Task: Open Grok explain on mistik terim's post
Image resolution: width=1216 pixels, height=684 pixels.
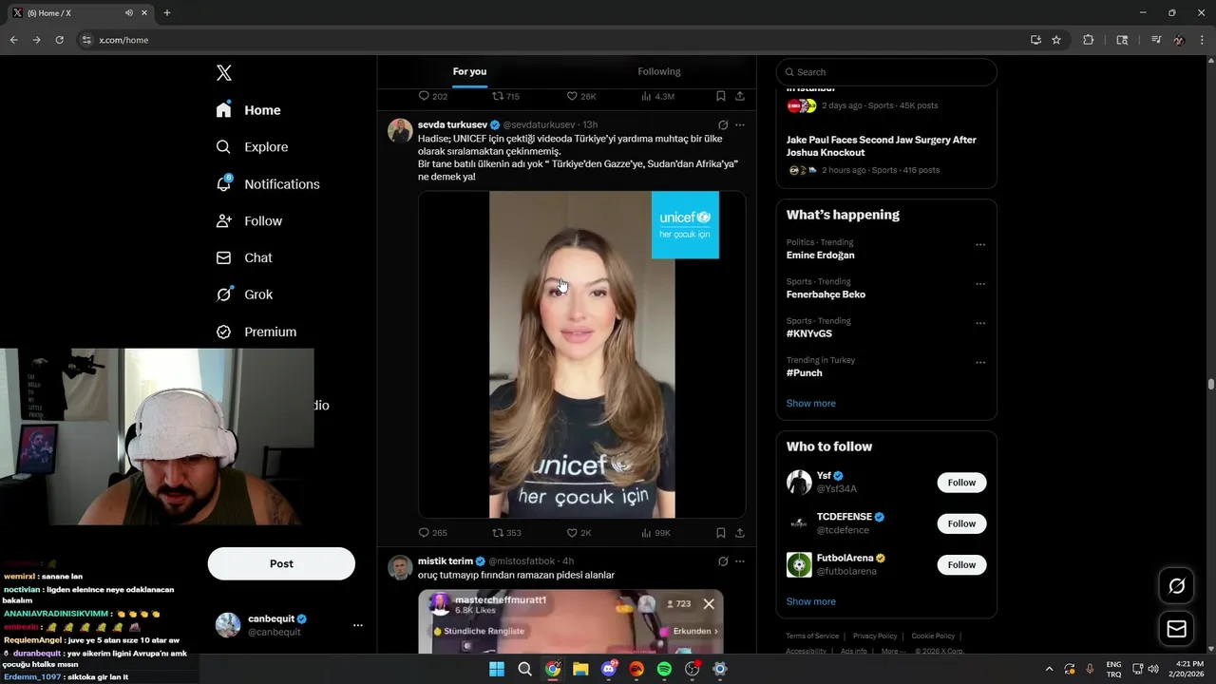Action: [x=723, y=561]
